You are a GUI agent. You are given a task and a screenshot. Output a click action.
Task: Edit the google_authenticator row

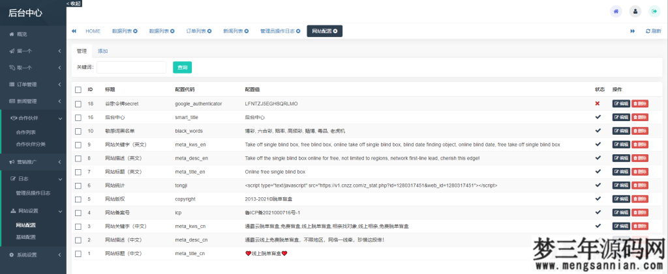coord(621,103)
